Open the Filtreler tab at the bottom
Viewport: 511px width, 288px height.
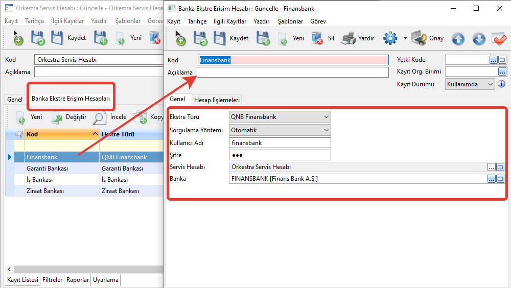click(52, 280)
